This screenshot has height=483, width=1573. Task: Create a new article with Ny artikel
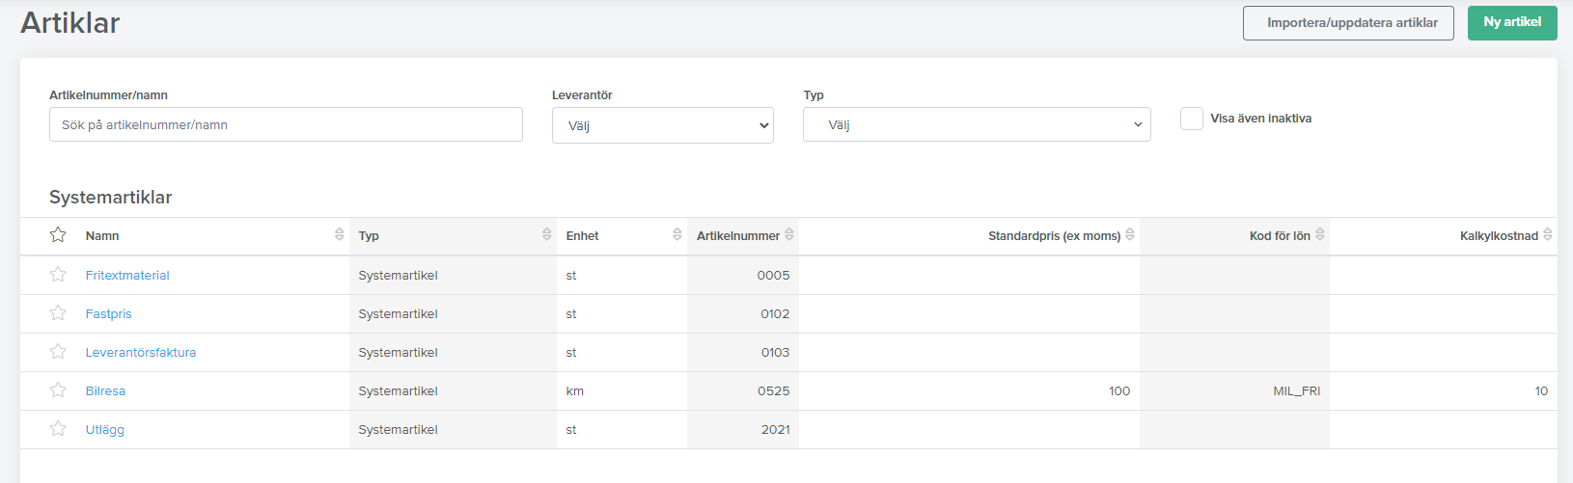coord(1512,23)
